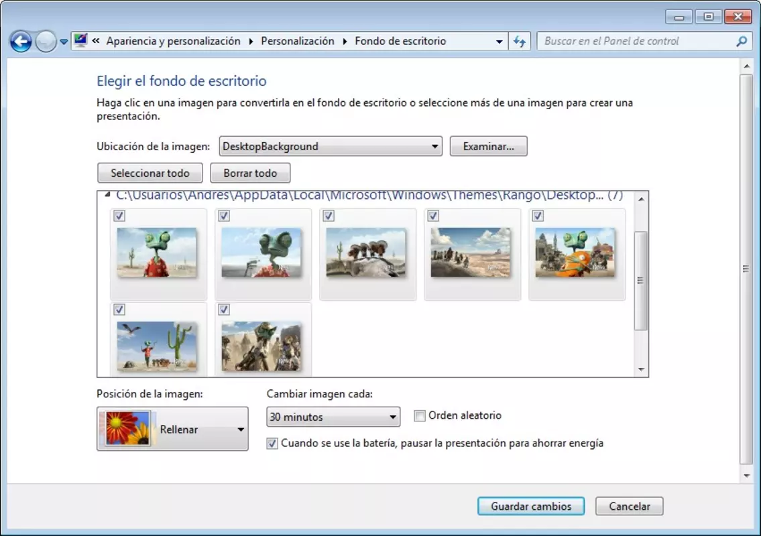
Task: Collapse the Rango DesktopBackground folder group
Action: [107, 194]
